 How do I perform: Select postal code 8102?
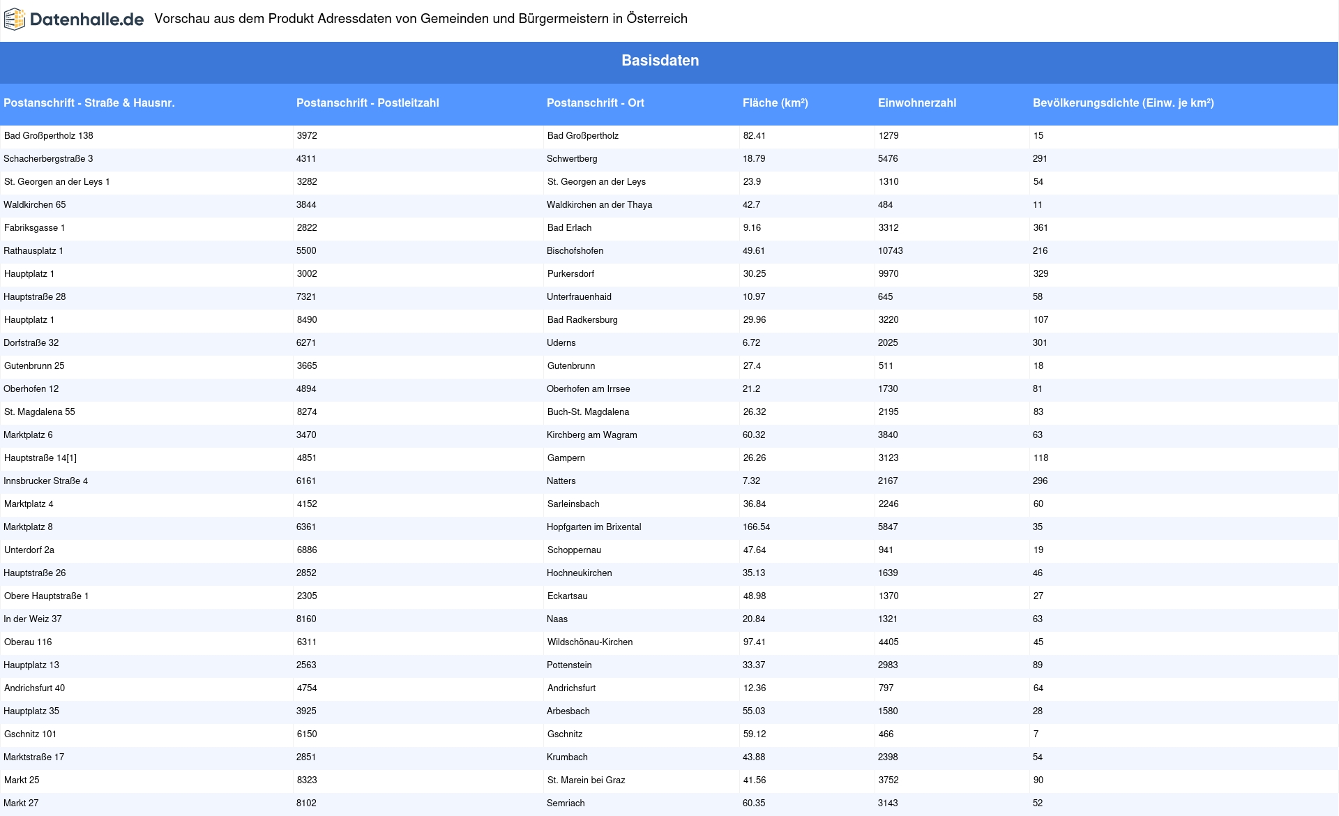click(307, 803)
